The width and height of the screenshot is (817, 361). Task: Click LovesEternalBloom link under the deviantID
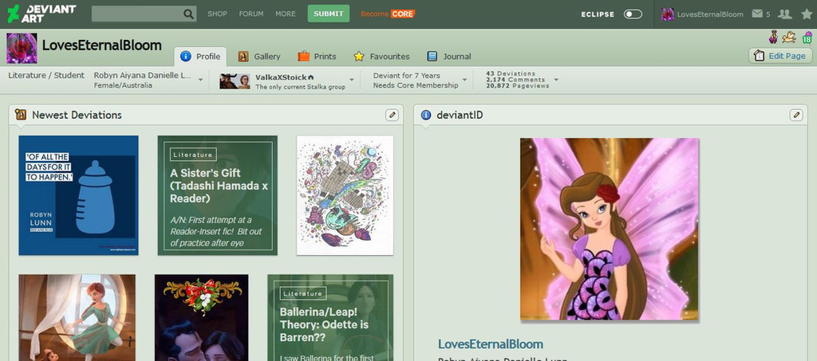click(491, 343)
